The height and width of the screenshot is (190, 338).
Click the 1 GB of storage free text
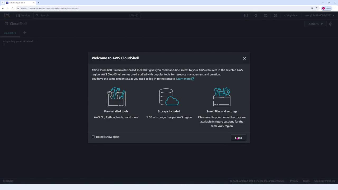pos(169,117)
